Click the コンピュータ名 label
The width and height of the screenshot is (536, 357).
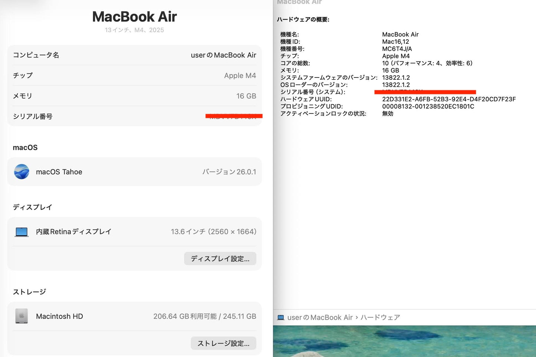(x=36, y=55)
